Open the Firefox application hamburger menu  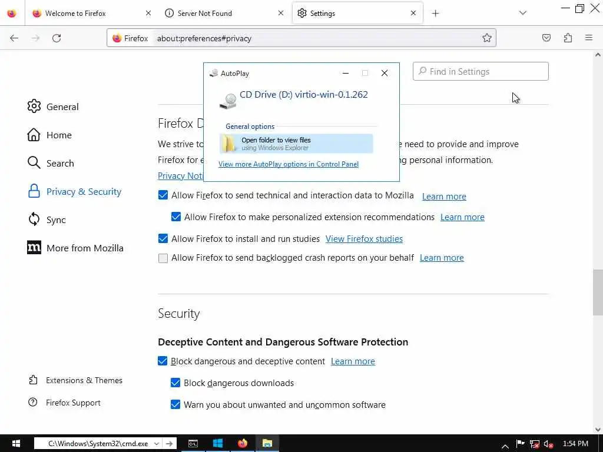click(x=589, y=38)
